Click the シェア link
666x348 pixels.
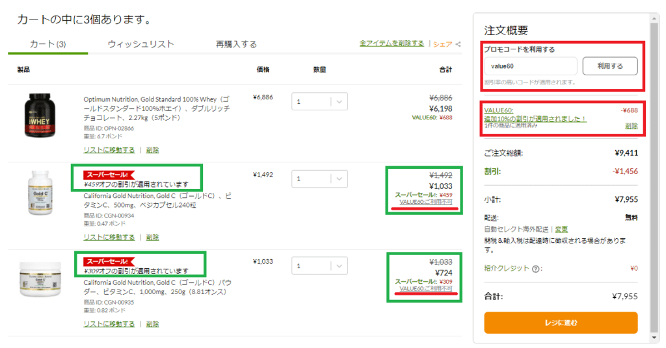click(x=442, y=43)
